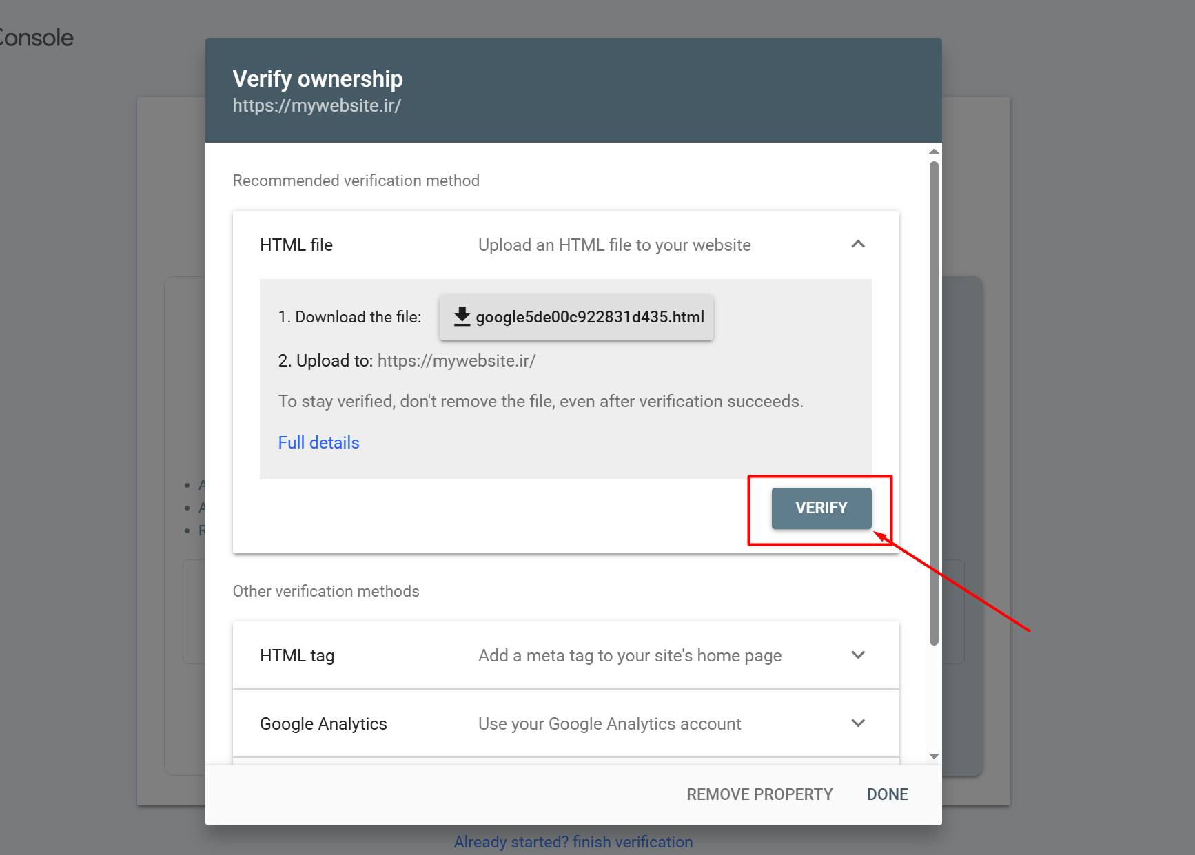Expand the HTML tag chevron
This screenshot has height=855, width=1195.
click(x=858, y=655)
